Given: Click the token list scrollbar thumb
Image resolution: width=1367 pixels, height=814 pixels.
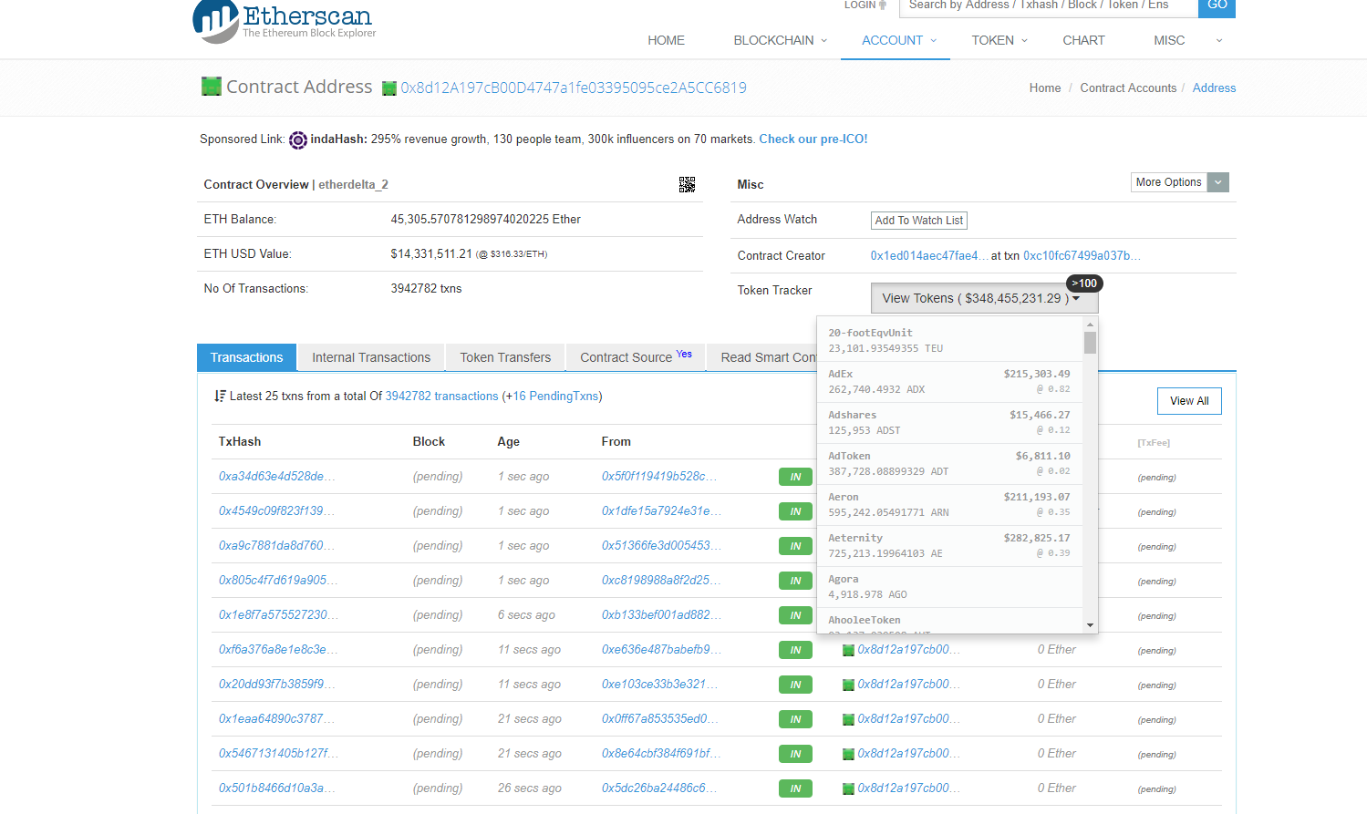Looking at the screenshot, I should point(1090,342).
